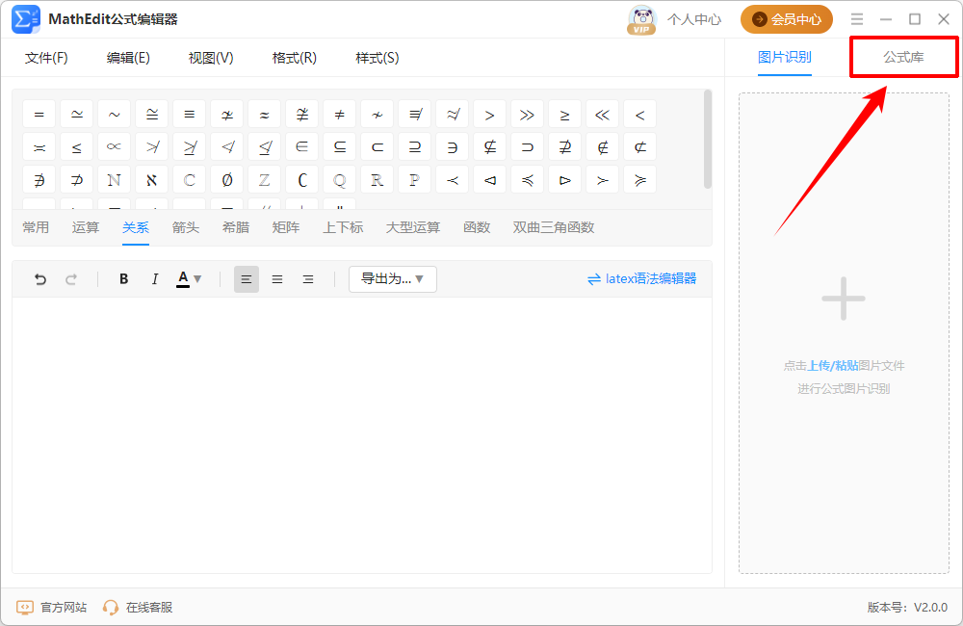Switch to the 运算 symbol tab

tap(86, 227)
